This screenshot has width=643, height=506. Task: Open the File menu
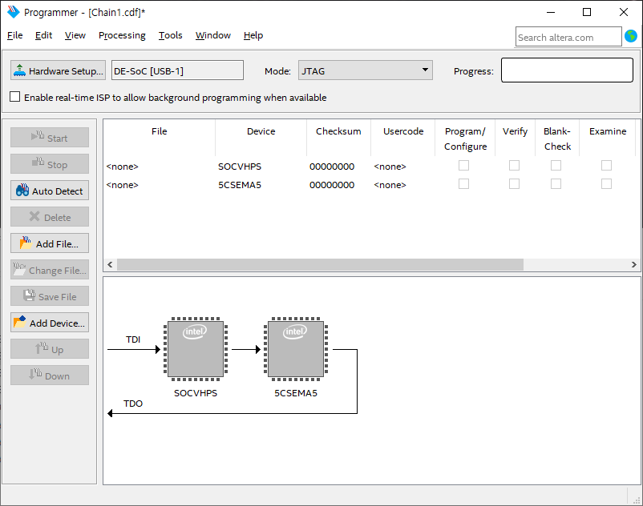click(x=14, y=35)
